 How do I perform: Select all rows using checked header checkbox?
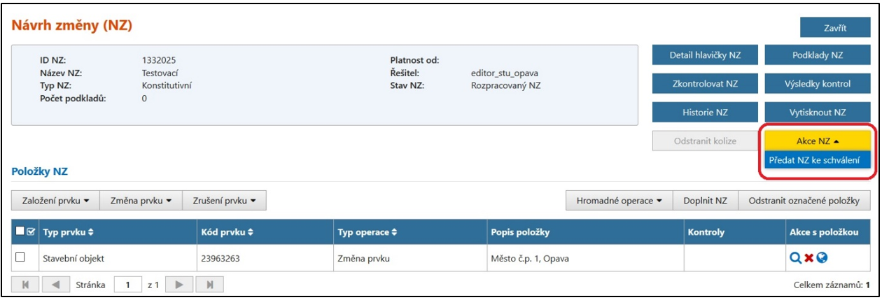click(31, 231)
